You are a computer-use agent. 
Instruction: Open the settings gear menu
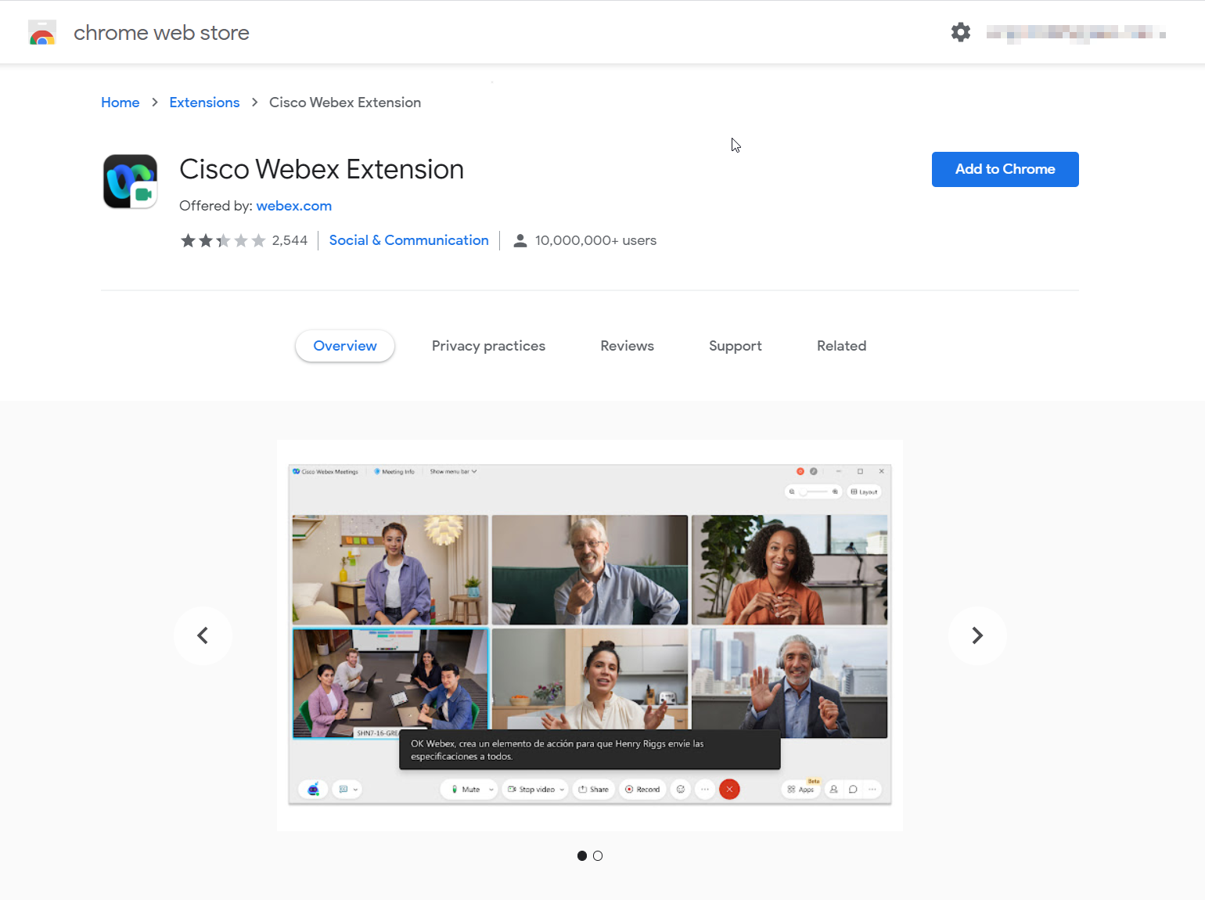pos(961,32)
